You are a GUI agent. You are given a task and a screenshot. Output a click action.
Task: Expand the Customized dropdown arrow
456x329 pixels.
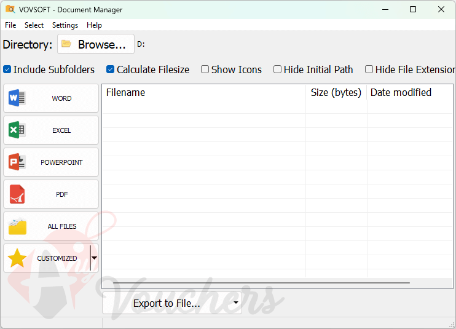coord(94,258)
